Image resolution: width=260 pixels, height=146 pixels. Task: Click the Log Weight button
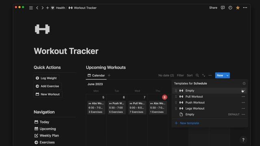coord(46,78)
